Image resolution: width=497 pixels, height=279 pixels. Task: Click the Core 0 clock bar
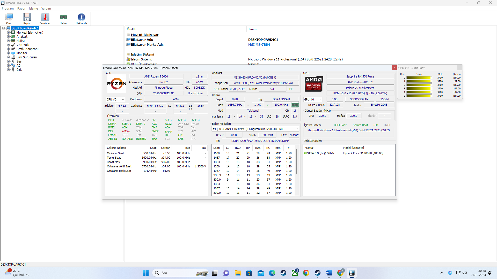419,78
